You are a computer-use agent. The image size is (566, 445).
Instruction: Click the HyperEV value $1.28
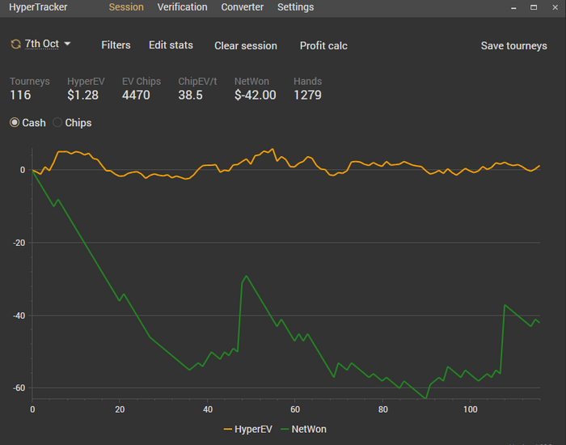pyautogui.click(x=82, y=95)
